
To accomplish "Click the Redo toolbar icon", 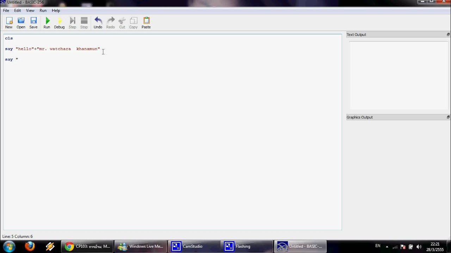I will (x=111, y=23).
